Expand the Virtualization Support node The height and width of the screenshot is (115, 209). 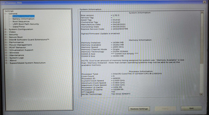(x=6, y=50)
